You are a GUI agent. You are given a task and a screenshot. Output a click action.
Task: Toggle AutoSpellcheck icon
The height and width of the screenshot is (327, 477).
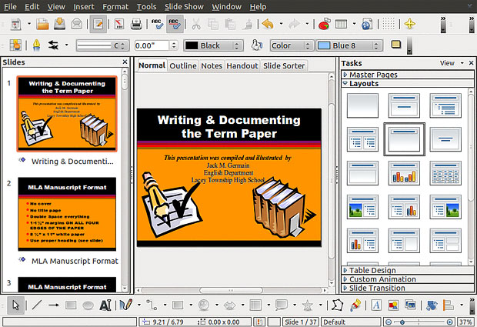(175, 24)
